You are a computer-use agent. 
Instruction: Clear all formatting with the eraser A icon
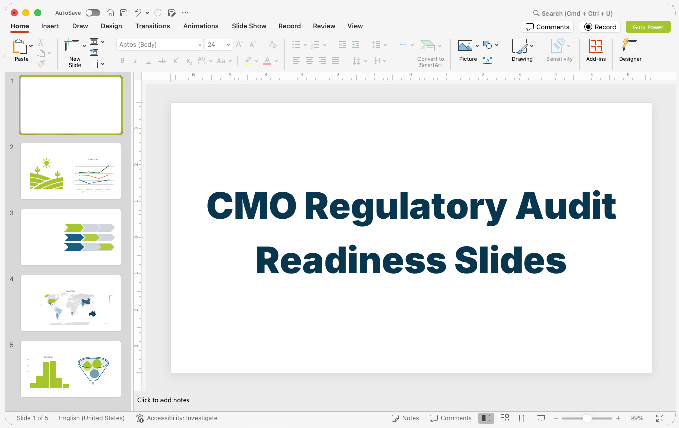pyautogui.click(x=273, y=45)
